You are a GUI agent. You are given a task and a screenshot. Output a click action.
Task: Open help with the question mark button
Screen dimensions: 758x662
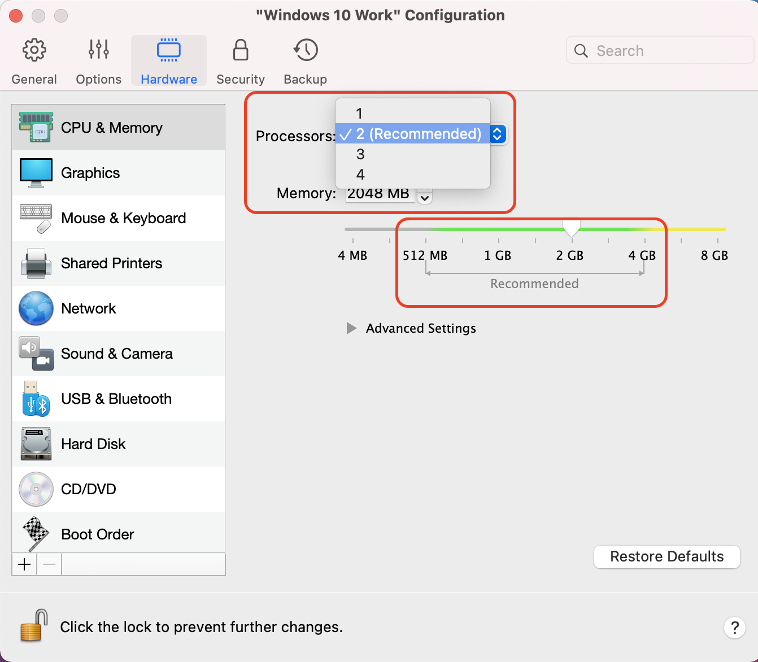pyautogui.click(x=734, y=627)
